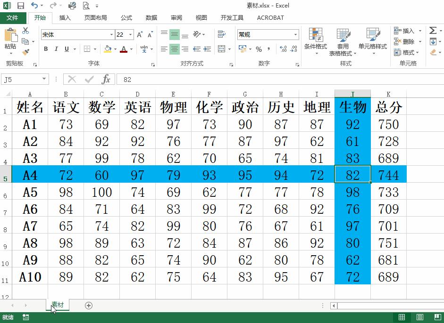Open the font name 宋体 dropdown

[x=111, y=35]
